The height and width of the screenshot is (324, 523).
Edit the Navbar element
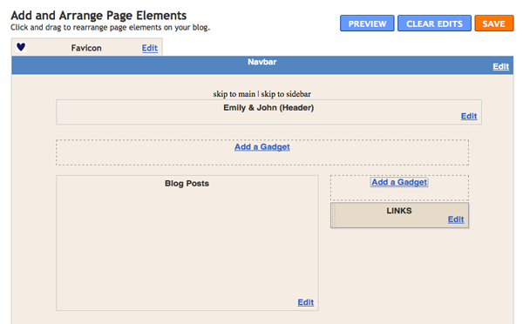[x=501, y=66]
